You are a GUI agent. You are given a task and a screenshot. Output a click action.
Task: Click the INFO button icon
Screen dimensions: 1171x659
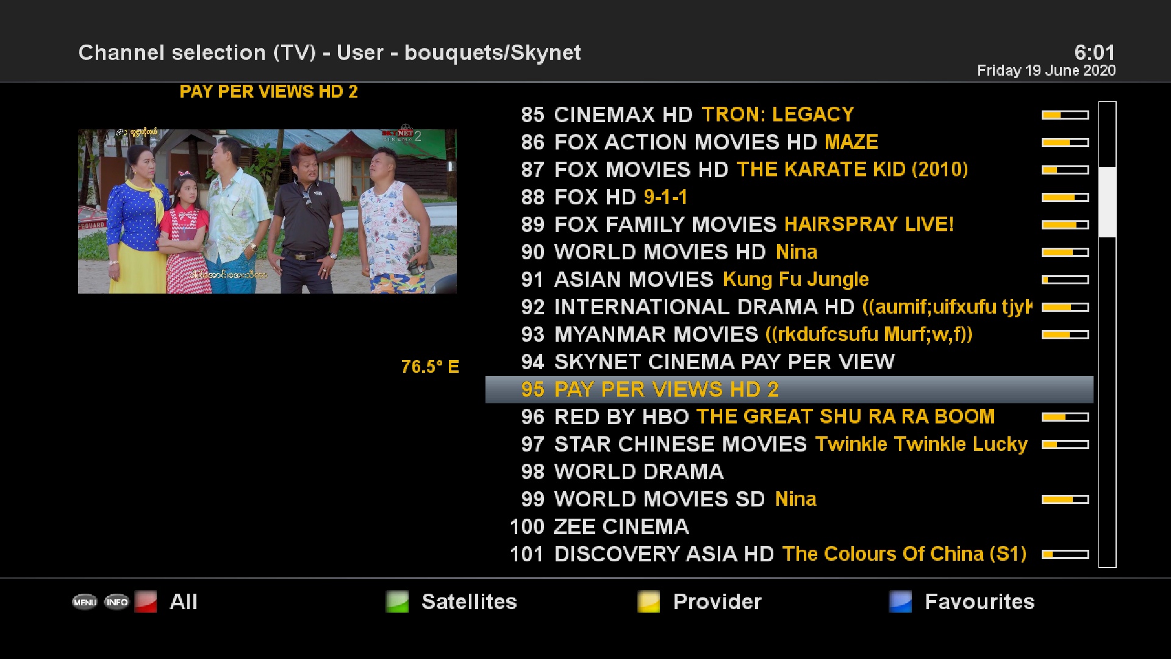[116, 602]
